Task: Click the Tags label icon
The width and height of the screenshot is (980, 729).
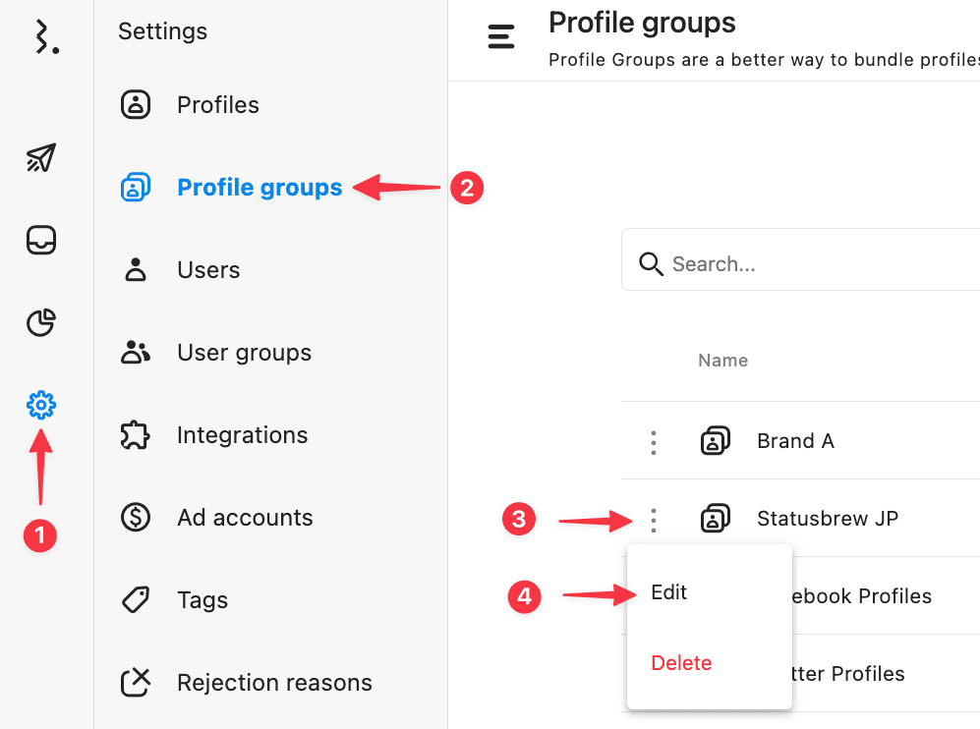Action: (136, 599)
